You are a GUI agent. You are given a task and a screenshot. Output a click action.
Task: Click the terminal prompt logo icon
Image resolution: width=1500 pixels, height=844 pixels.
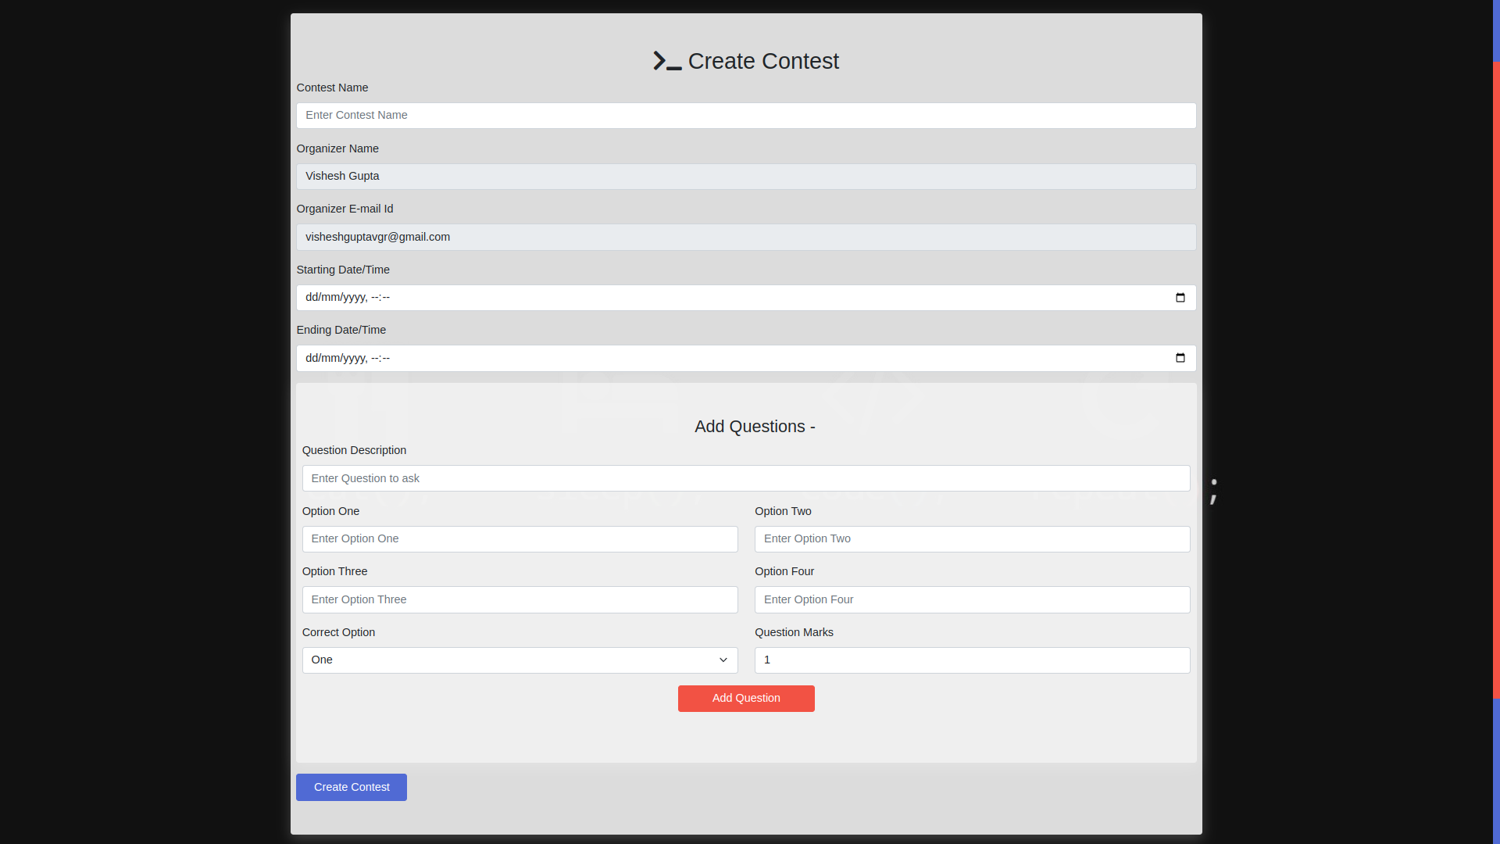[x=667, y=61]
